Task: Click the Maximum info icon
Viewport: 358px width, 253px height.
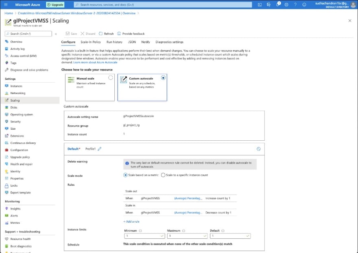Action: pos(183,231)
